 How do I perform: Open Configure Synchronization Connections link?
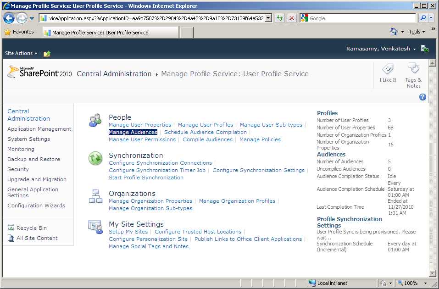[160, 163]
